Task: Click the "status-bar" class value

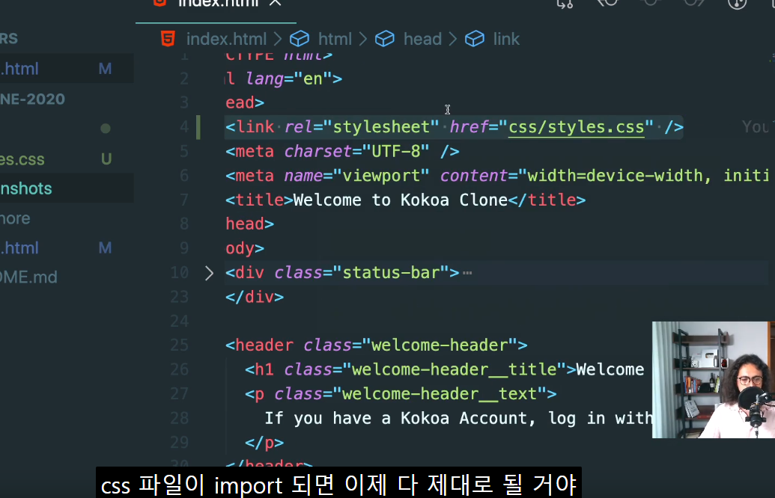Action: pos(391,273)
